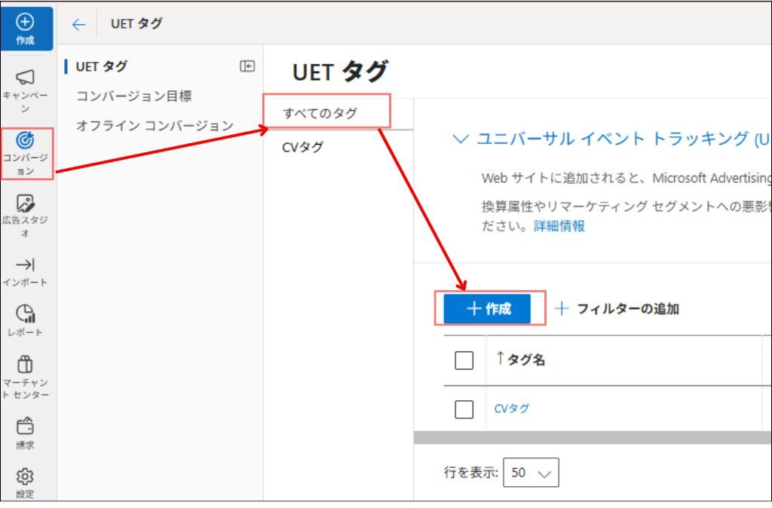Toggle the select-all checkbox in table header
772x508 pixels.
[x=464, y=360]
